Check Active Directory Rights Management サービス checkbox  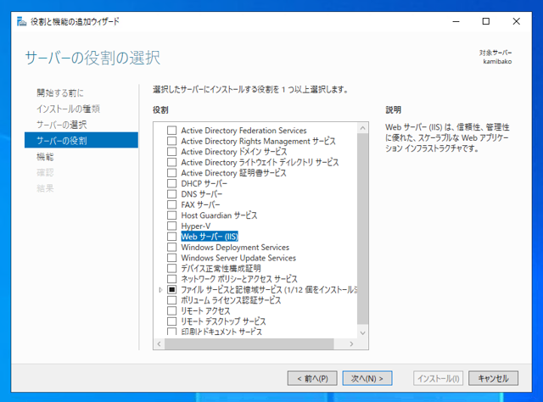tap(171, 141)
